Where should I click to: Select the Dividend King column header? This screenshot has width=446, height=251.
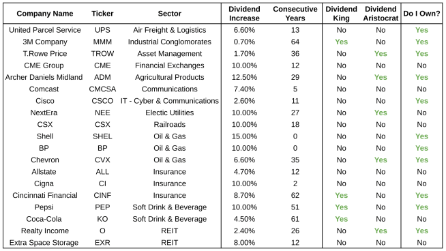click(x=342, y=14)
